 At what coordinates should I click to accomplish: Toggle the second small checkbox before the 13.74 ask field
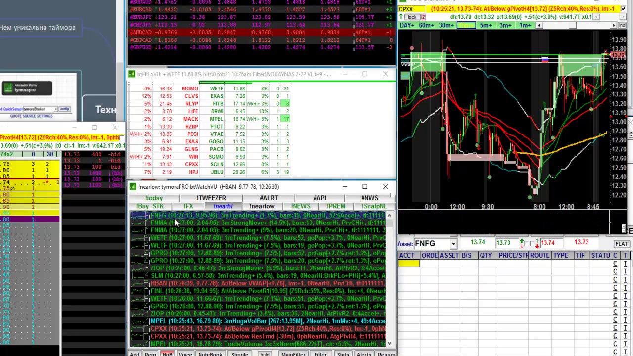click(532, 243)
